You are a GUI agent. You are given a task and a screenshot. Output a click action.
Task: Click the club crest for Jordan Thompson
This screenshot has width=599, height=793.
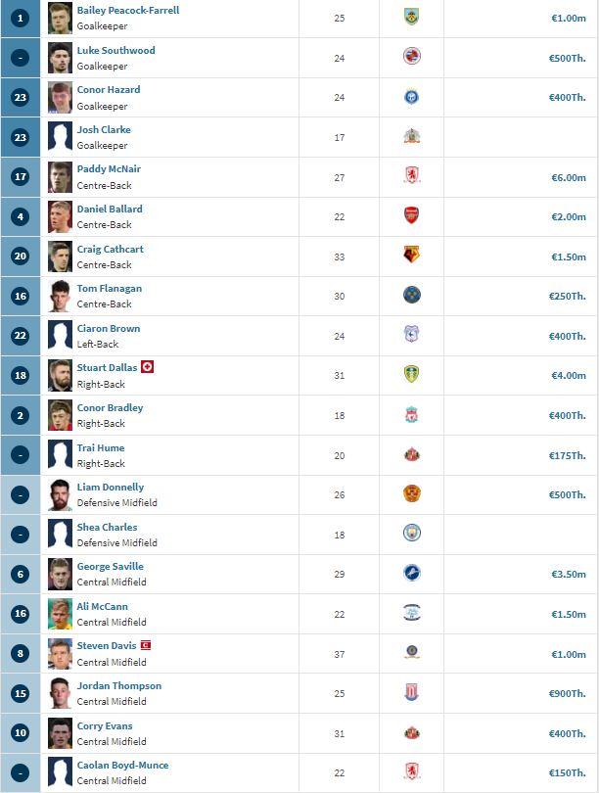411,692
